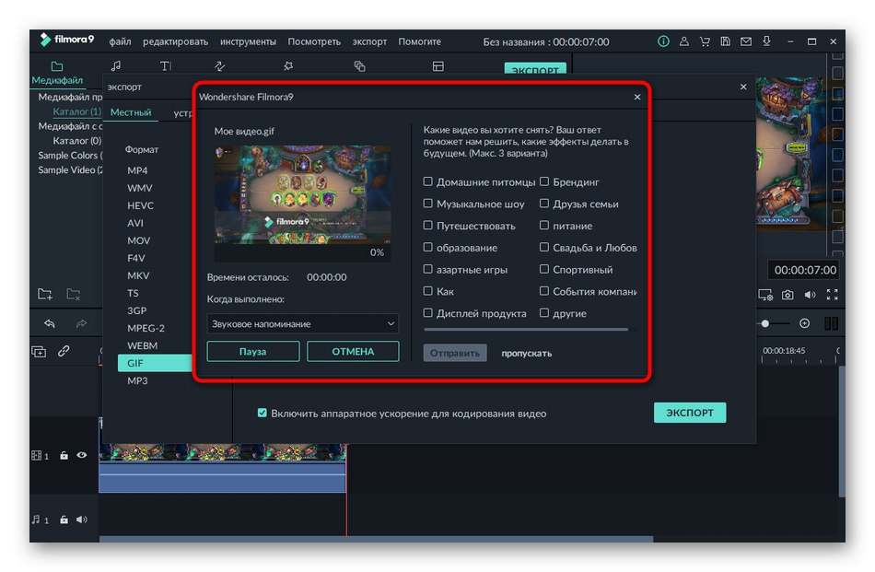
Task: Click the survey horizontal scrollbar
Action: (526, 329)
